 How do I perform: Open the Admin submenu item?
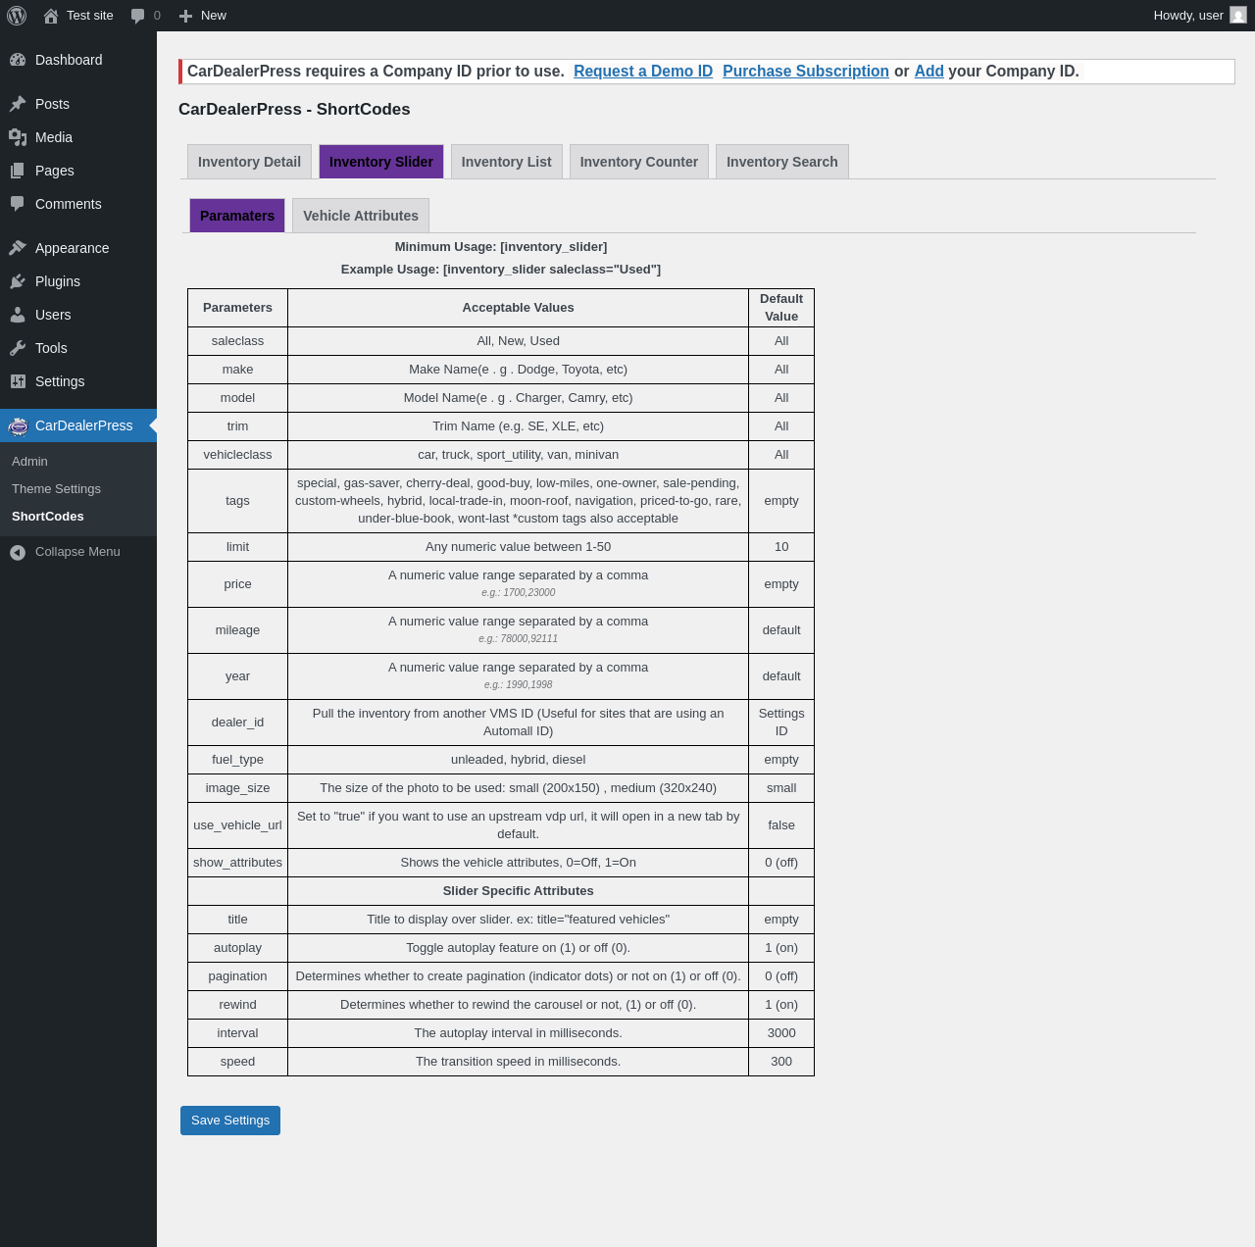pyautogui.click(x=29, y=462)
